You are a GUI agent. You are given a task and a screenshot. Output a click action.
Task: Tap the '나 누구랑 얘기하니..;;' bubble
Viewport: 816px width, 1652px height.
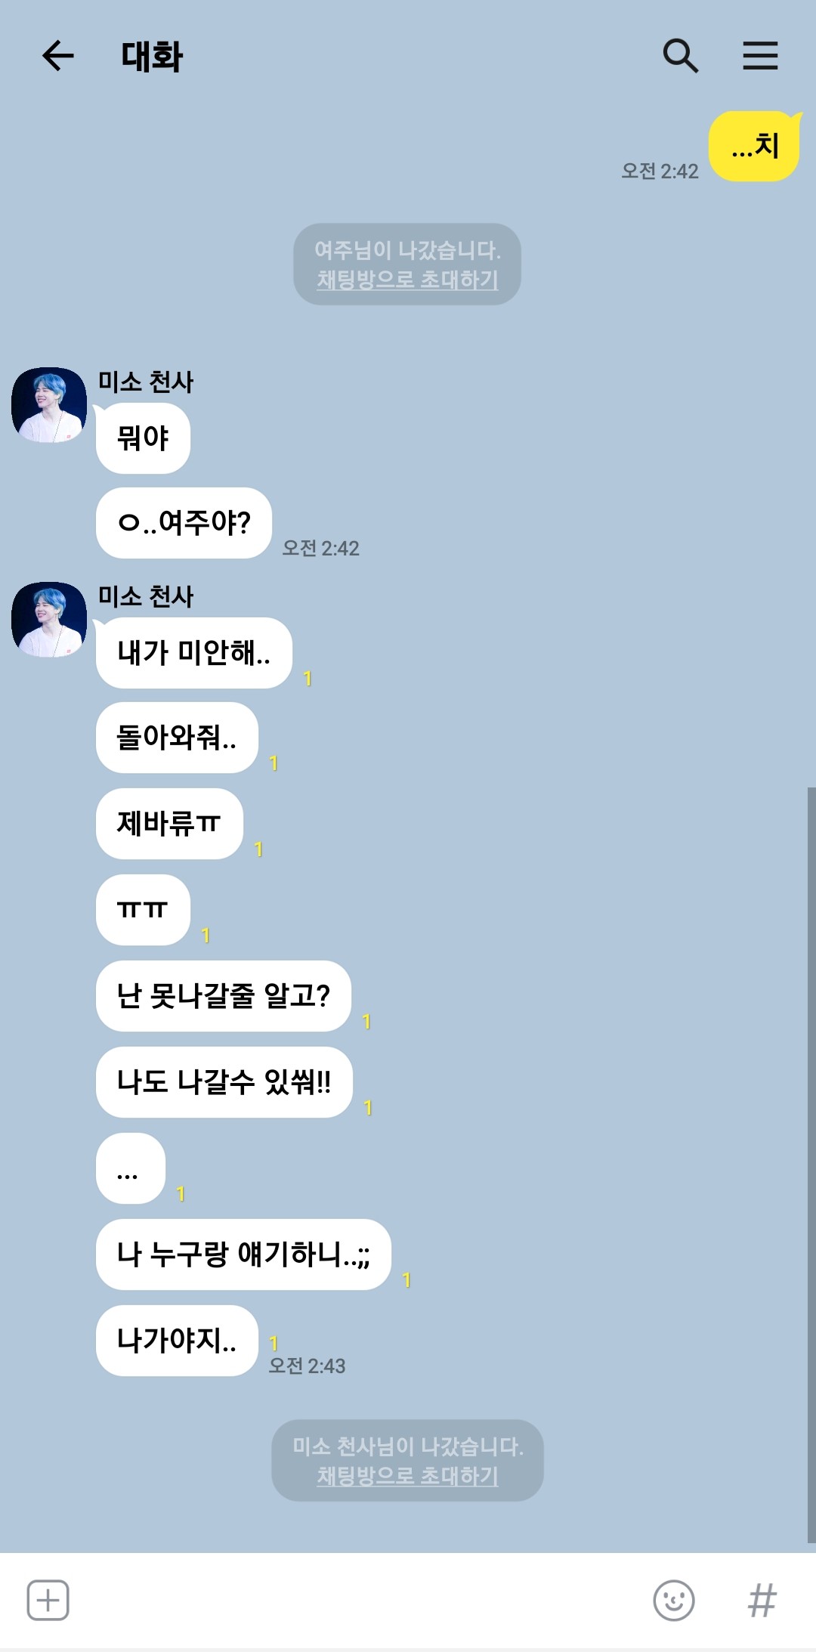click(243, 1254)
